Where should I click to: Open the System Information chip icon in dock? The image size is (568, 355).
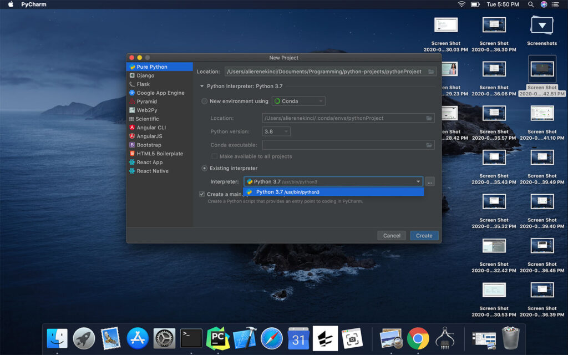445,339
